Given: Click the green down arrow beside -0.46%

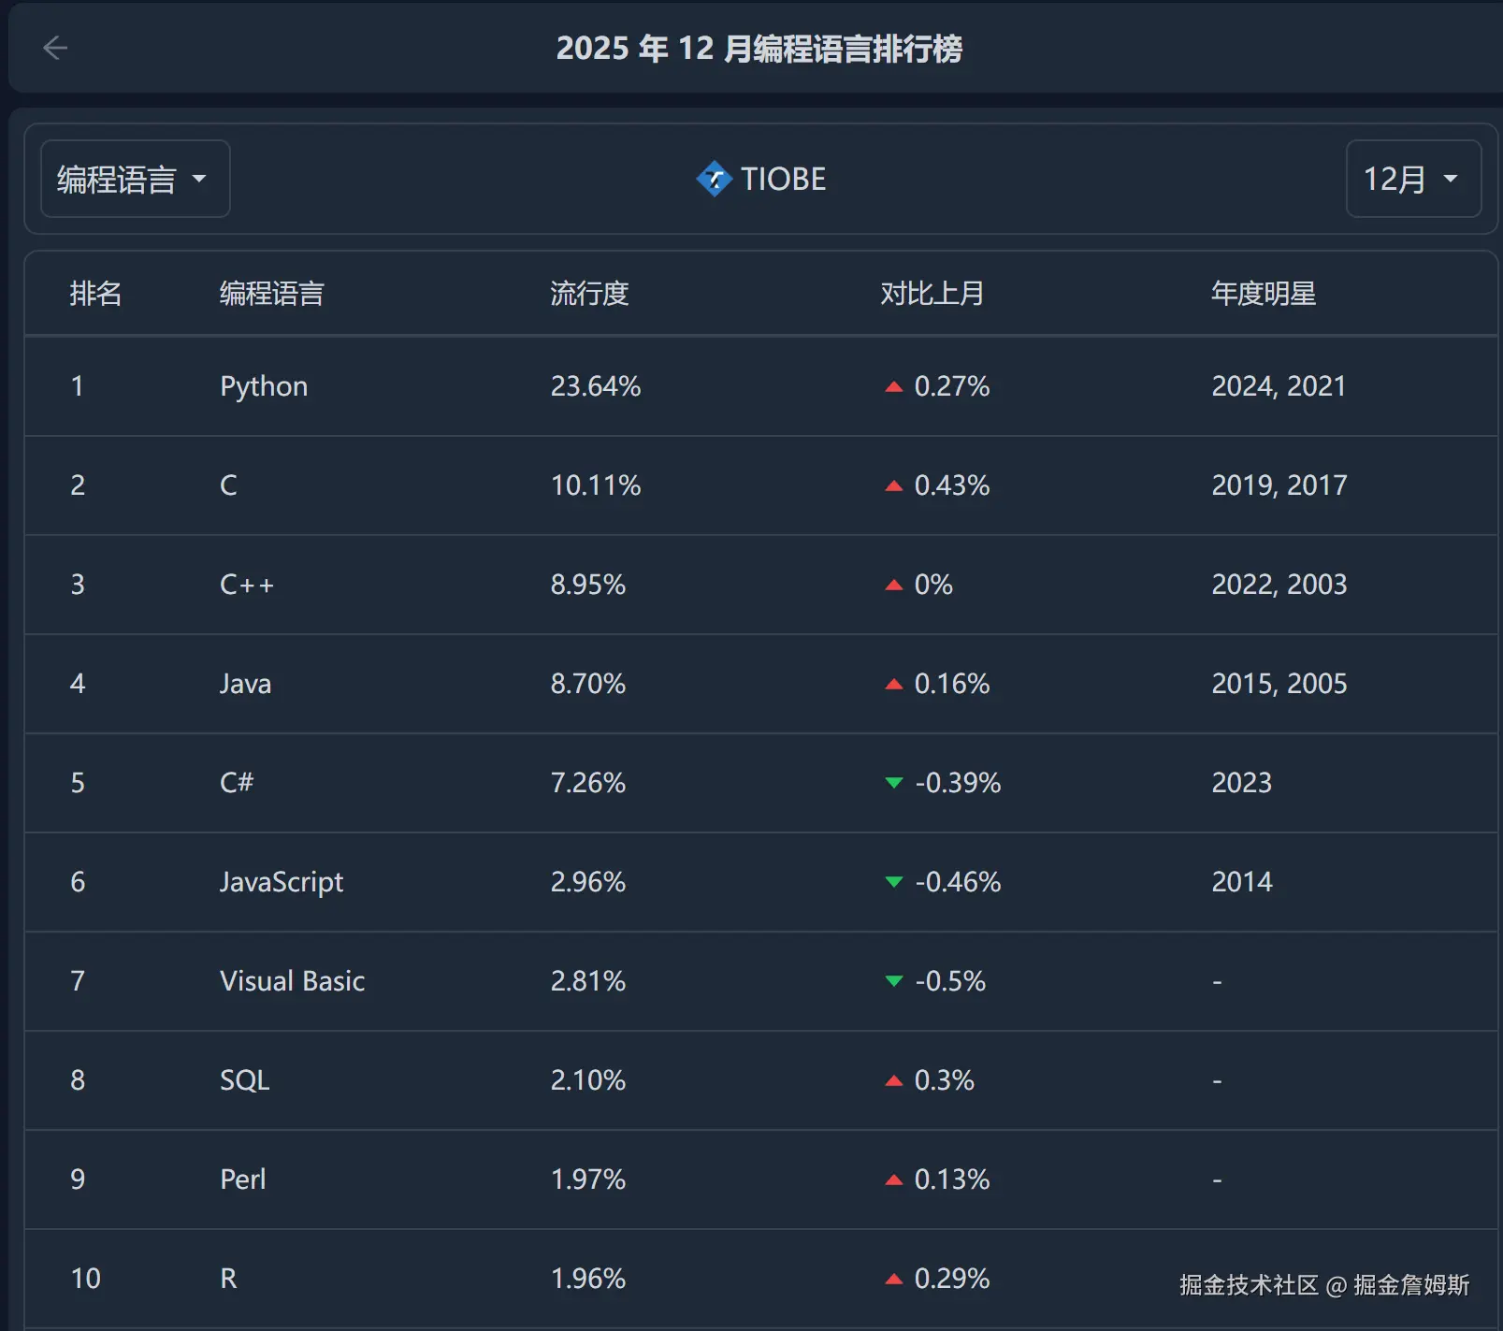Looking at the screenshot, I should (894, 882).
